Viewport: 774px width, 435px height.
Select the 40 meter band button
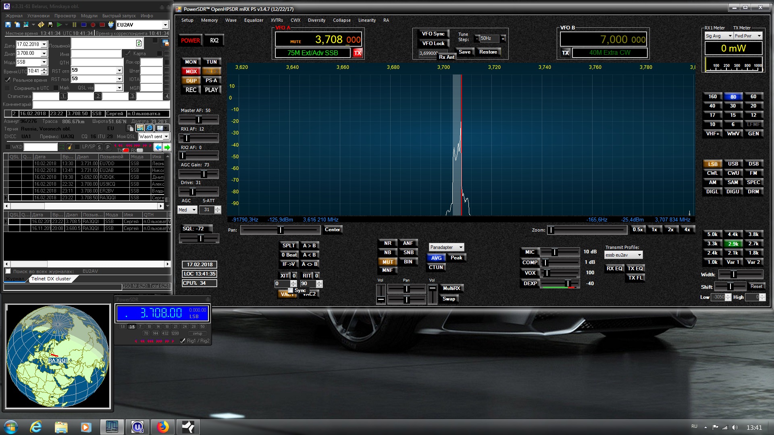pos(712,106)
